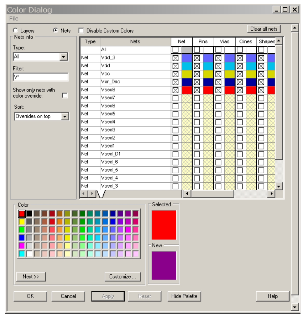
Task: Choose the yellow swatch in the palette
Action: click(x=22, y=222)
